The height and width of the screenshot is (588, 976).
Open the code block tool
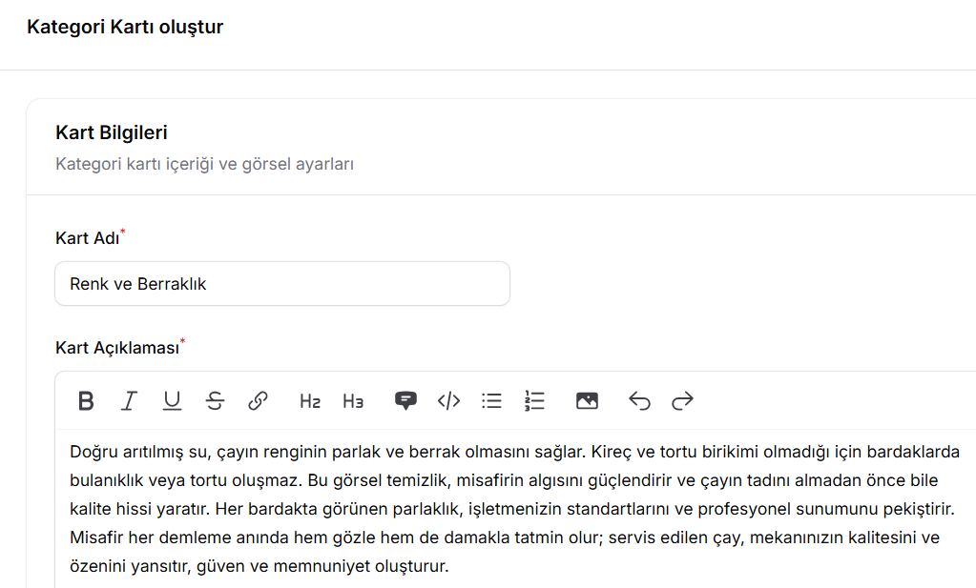[448, 400]
